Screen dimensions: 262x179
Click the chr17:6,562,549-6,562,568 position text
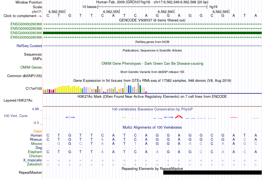(x=181, y=2)
